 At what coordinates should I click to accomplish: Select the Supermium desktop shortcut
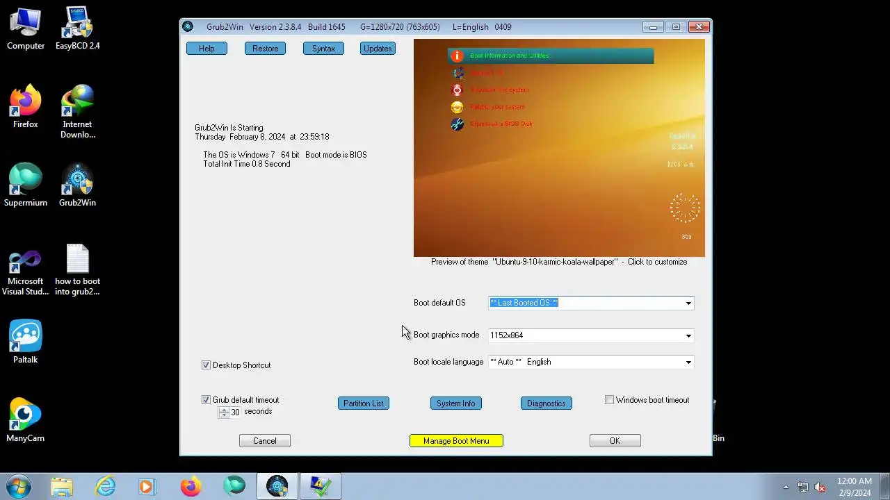26,186
